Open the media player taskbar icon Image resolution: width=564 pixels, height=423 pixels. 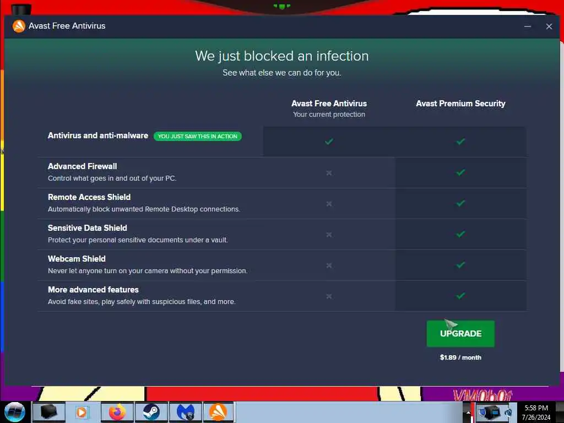click(82, 412)
